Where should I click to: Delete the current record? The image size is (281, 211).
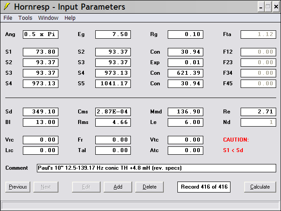[x=149, y=187]
